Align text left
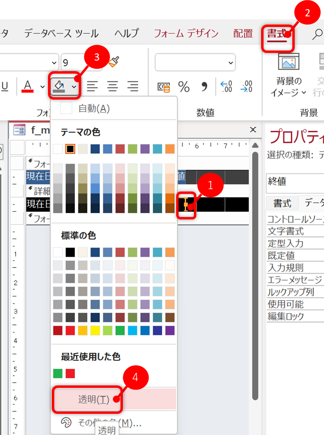324x435 pixels. (x=92, y=86)
